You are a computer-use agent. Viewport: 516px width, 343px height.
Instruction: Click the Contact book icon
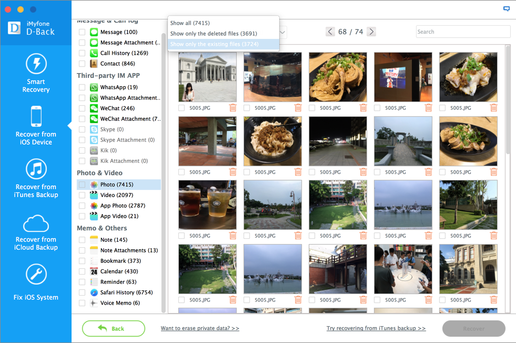(94, 63)
